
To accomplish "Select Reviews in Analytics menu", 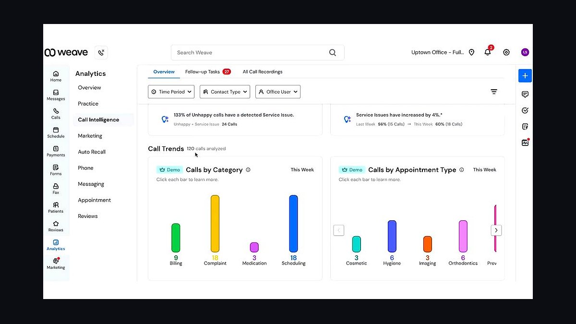I will point(88,216).
